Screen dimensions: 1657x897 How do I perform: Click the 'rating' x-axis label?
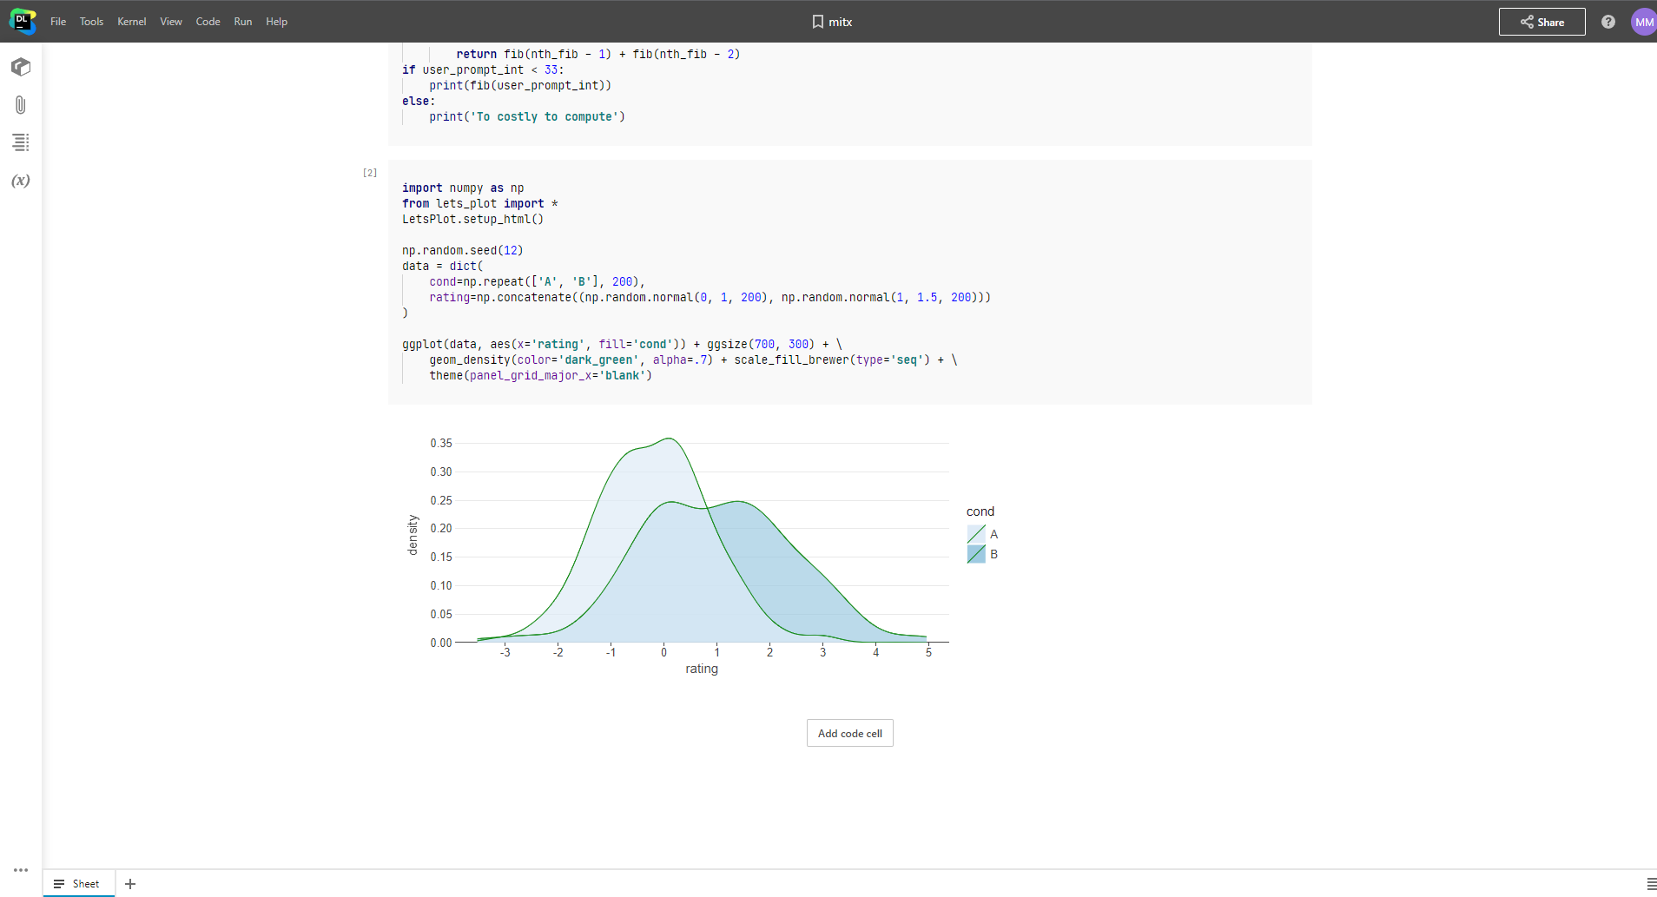coord(702,669)
